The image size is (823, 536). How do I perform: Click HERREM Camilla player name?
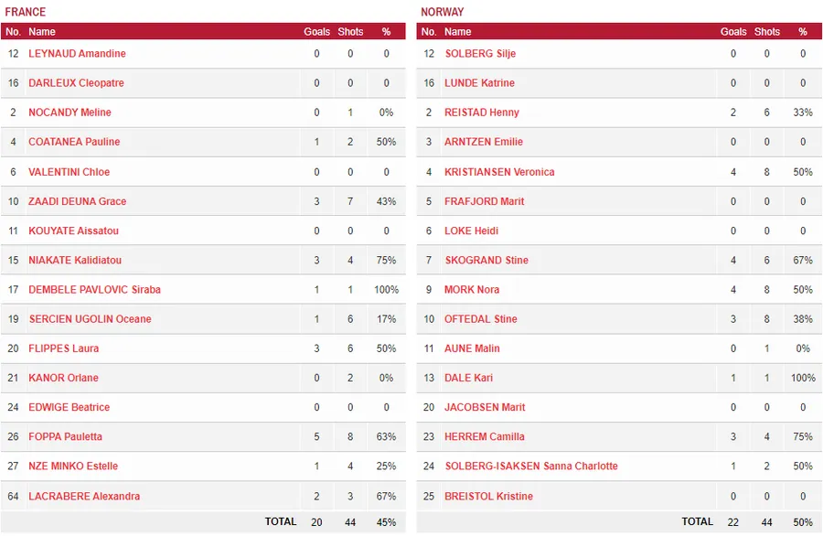click(484, 437)
